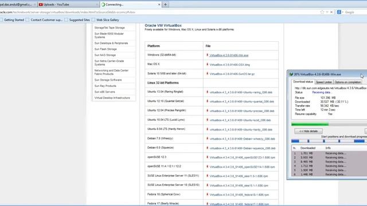Select connection row with 5.955 MB

[329, 158]
